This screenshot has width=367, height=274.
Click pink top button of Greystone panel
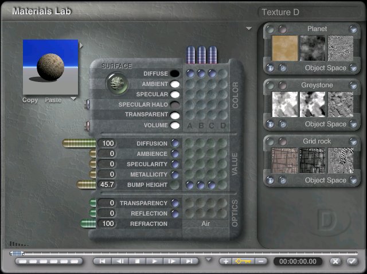tap(283, 85)
